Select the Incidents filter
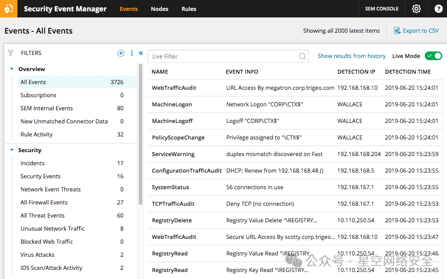 coord(78,163)
